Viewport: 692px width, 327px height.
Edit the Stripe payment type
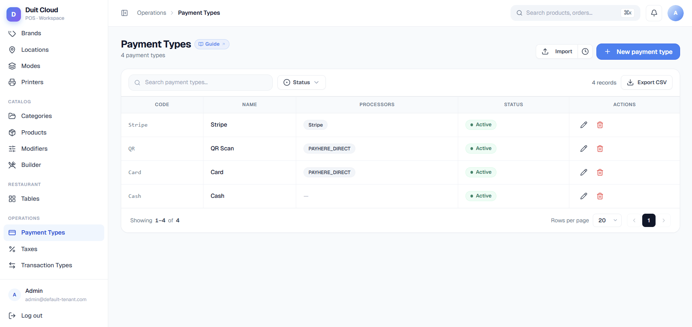[584, 125]
